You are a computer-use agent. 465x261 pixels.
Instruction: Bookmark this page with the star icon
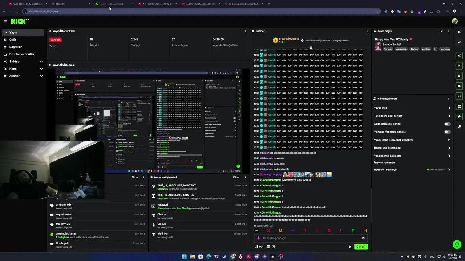(377, 11)
